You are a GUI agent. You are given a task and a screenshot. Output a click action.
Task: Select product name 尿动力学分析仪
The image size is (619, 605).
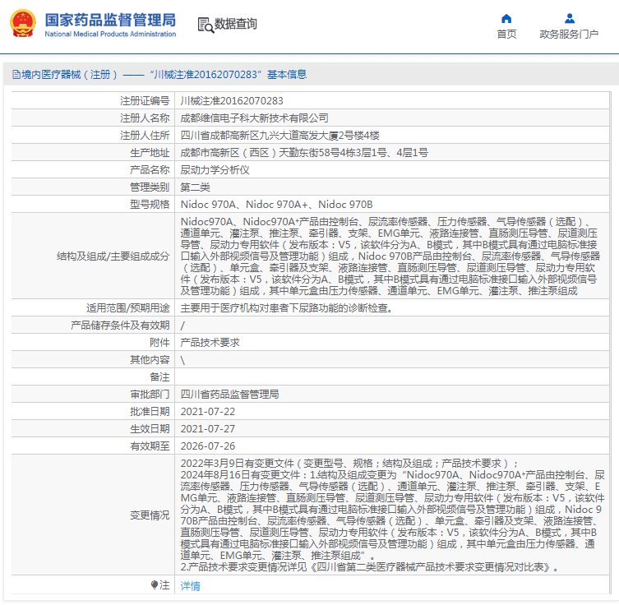(215, 170)
